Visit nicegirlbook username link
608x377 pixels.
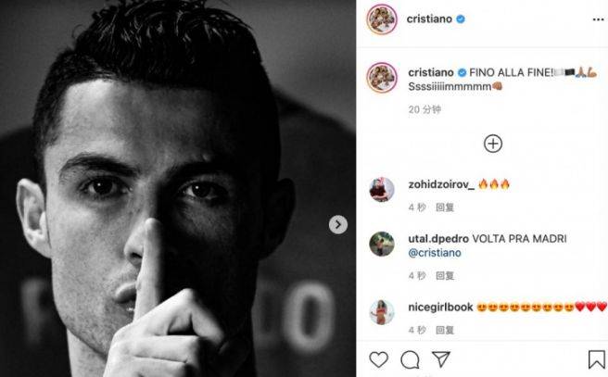tap(440, 308)
